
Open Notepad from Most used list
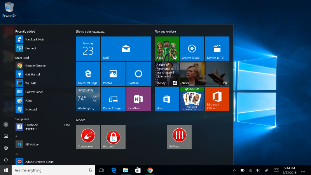click(43, 109)
